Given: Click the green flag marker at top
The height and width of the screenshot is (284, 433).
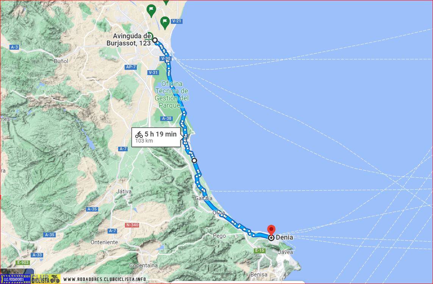Looking at the screenshot, I should pos(151,11).
